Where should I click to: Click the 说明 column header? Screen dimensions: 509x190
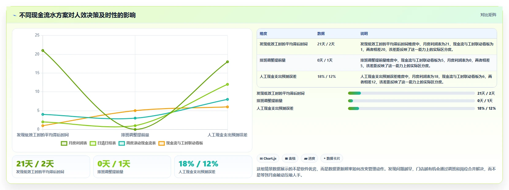pyautogui.click(x=364, y=34)
